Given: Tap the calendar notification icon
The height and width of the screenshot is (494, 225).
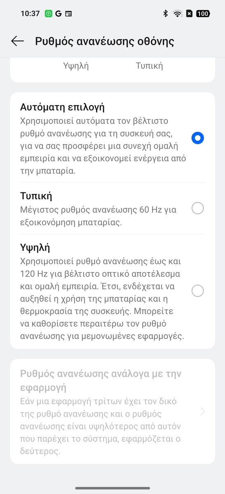Looking at the screenshot, I should tap(68, 14).
